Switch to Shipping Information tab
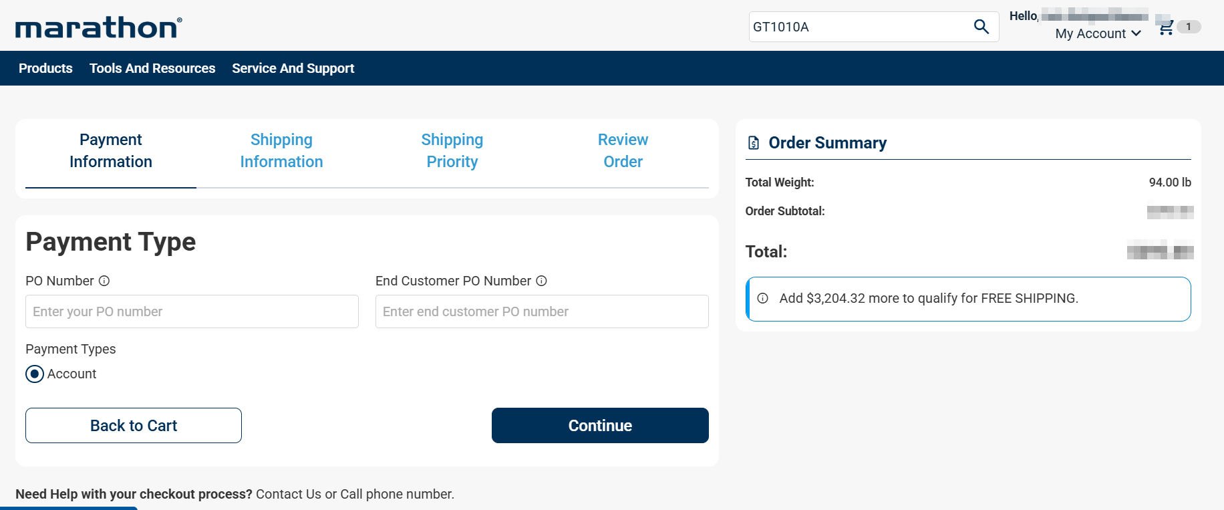Screen dimensions: 1224x510 tap(281, 150)
